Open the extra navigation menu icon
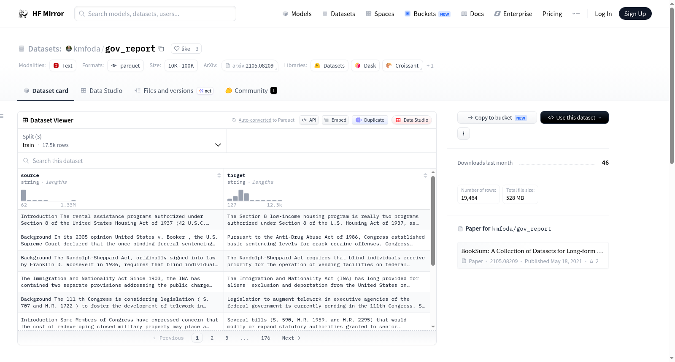The height and width of the screenshot is (362, 675). coord(576,14)
